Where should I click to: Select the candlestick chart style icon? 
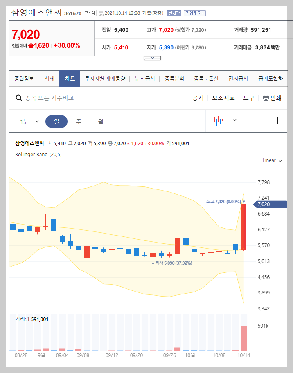click(x=219, y=121)
